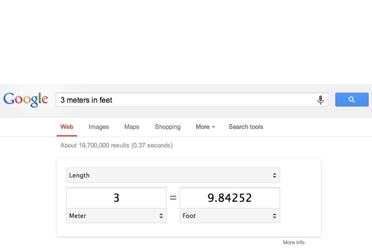Focus the foot value field showing 9.84252
This screenshot has width=372, height=248.
230,198
